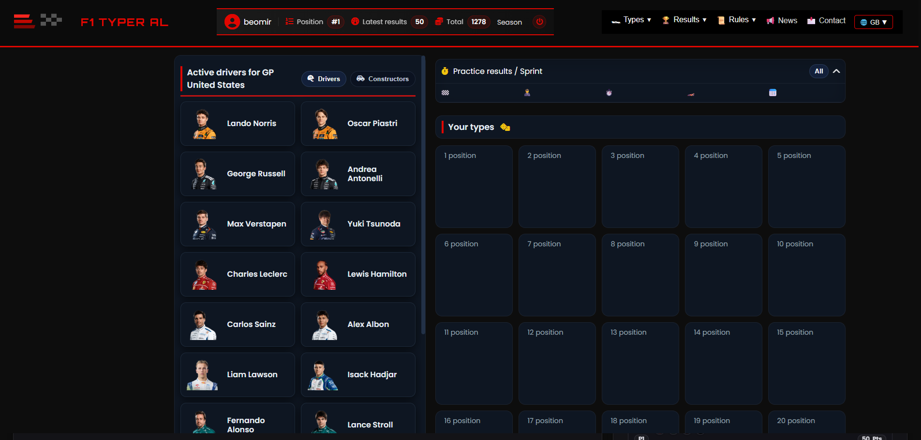Click the 2 position slot
Image resolution: width=921 pixels, height=440 pixels.
click(557, 186)
